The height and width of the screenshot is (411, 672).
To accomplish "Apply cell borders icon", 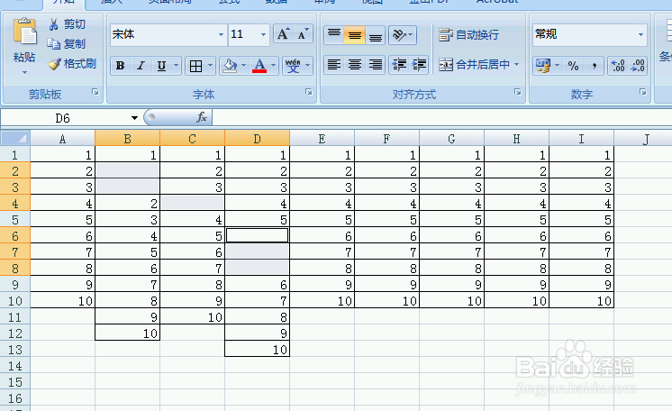I will 195,66.
